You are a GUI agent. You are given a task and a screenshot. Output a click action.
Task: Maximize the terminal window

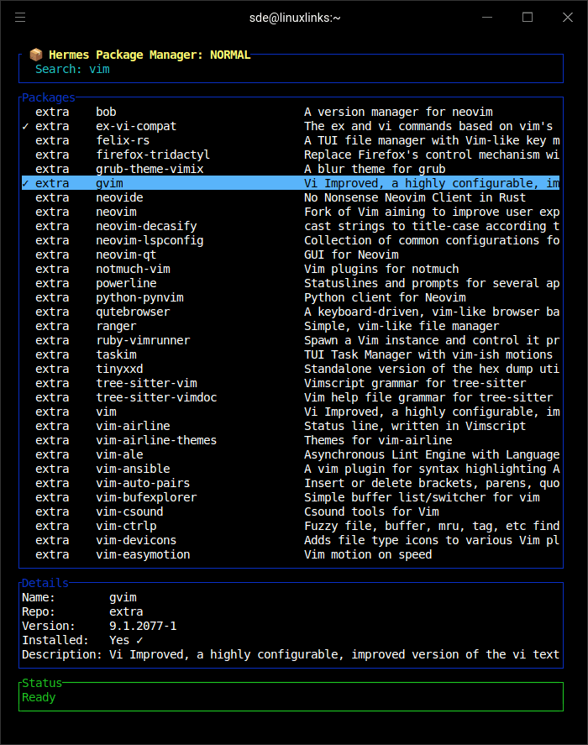pyautogui.click(x=528, y=17)
